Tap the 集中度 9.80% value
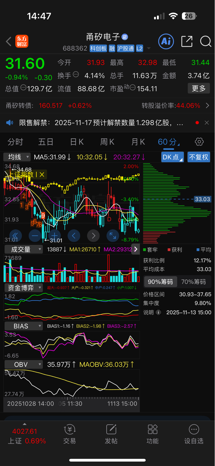Image resolution: width=215 pixels, height=466 pixels. click(x=203, y=303)
